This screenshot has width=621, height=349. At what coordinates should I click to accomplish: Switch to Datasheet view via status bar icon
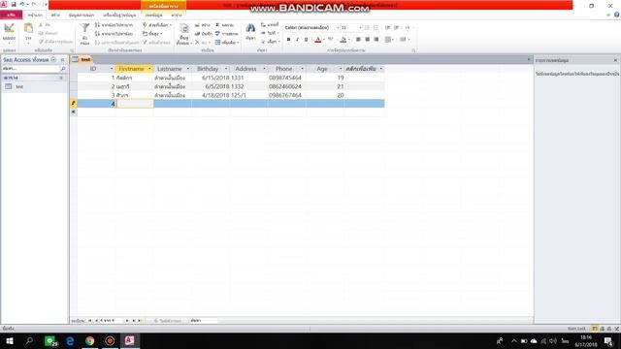595,329
